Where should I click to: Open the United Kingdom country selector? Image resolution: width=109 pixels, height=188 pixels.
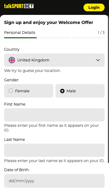54,60
